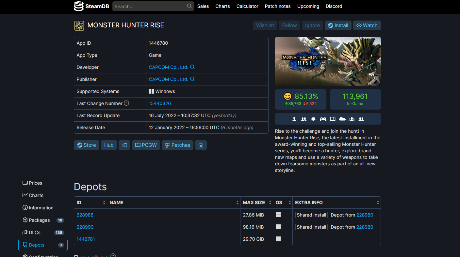Image resolution: width=460 pixels, height=257 pixels.
Task: Click the help icon beside Last Change Number
Action: point(126,103)
